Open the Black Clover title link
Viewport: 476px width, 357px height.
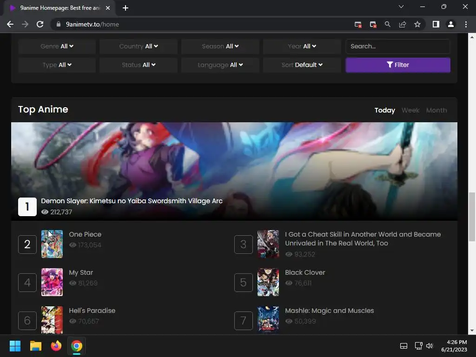305,272
